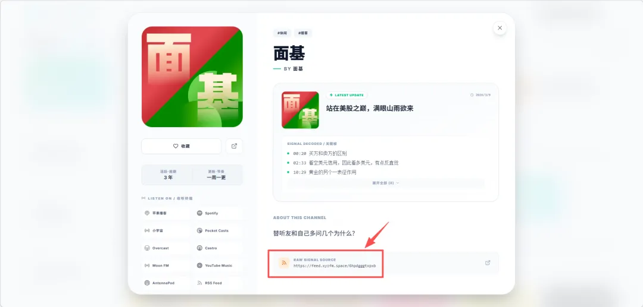Open podcast in new window icon beside 收藏
This screenshot has height=307, width=643.
[x=234, y=146]
